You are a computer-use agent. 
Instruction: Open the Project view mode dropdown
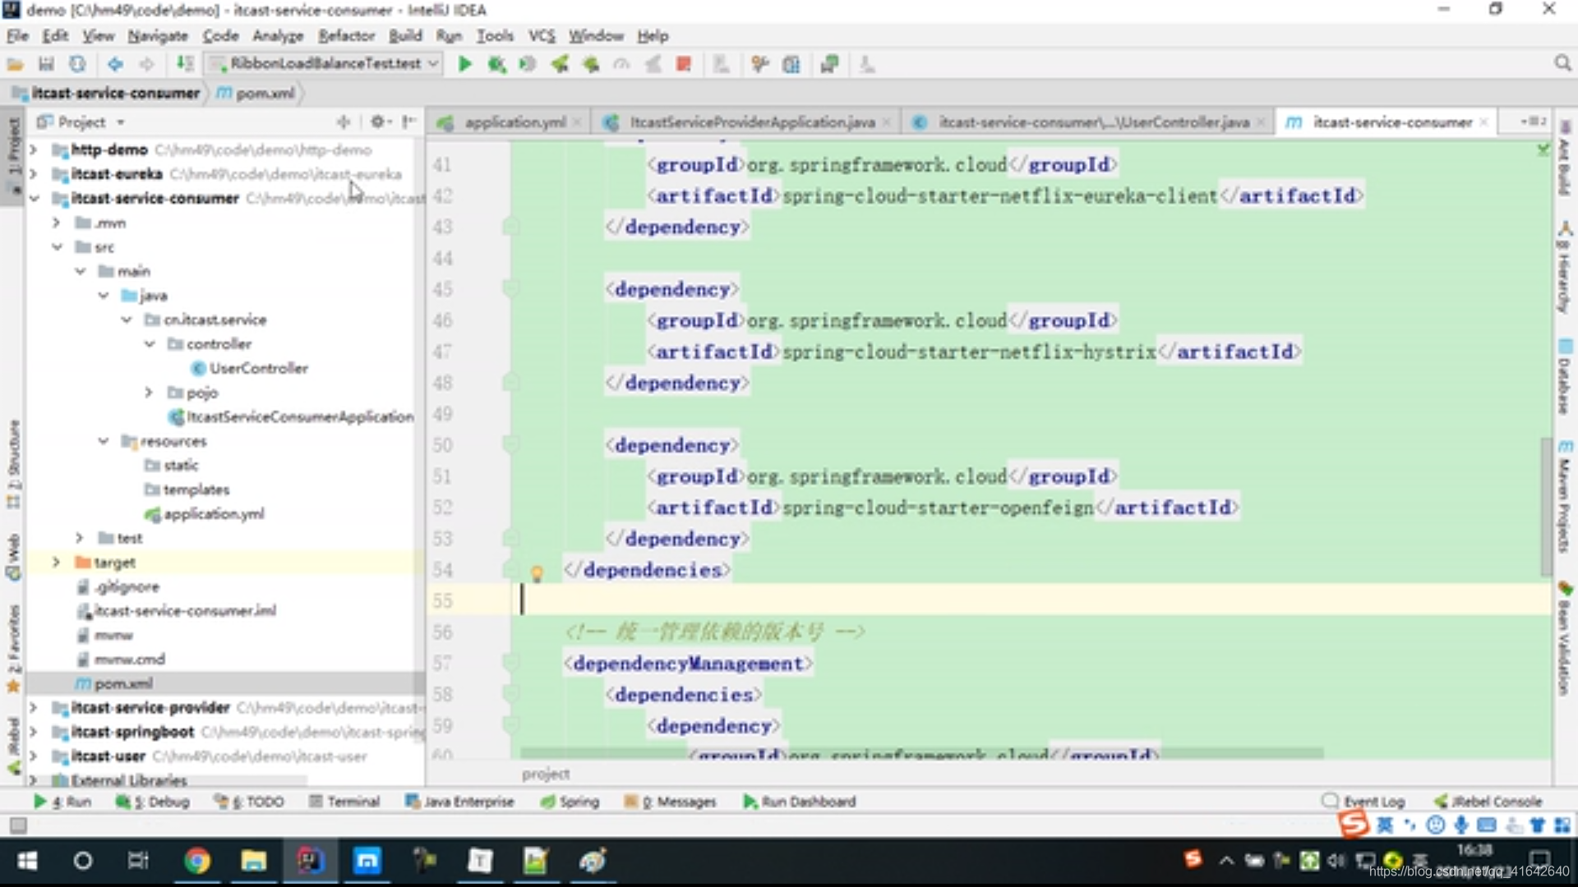pyautogui.click(x=121, y=122)
